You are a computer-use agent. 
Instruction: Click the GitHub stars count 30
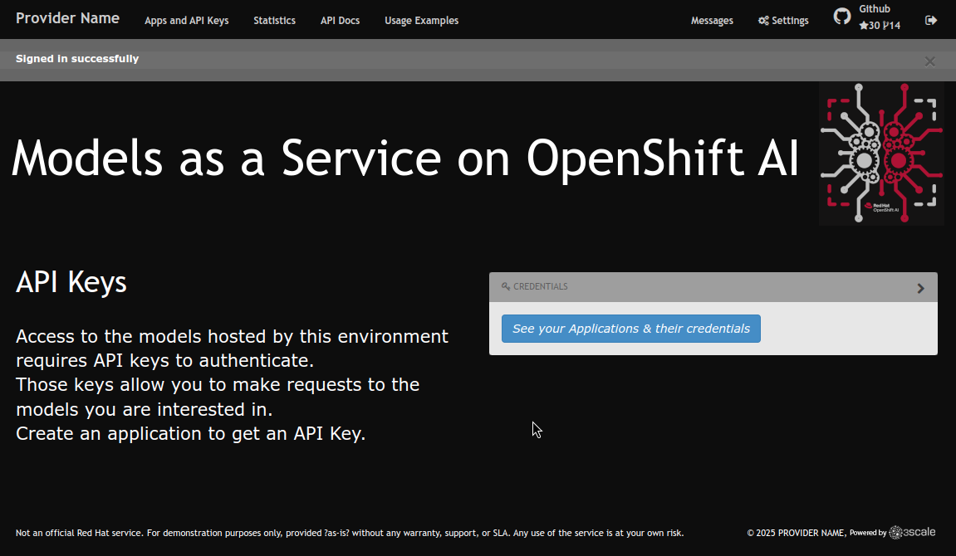tap(870, 26)
